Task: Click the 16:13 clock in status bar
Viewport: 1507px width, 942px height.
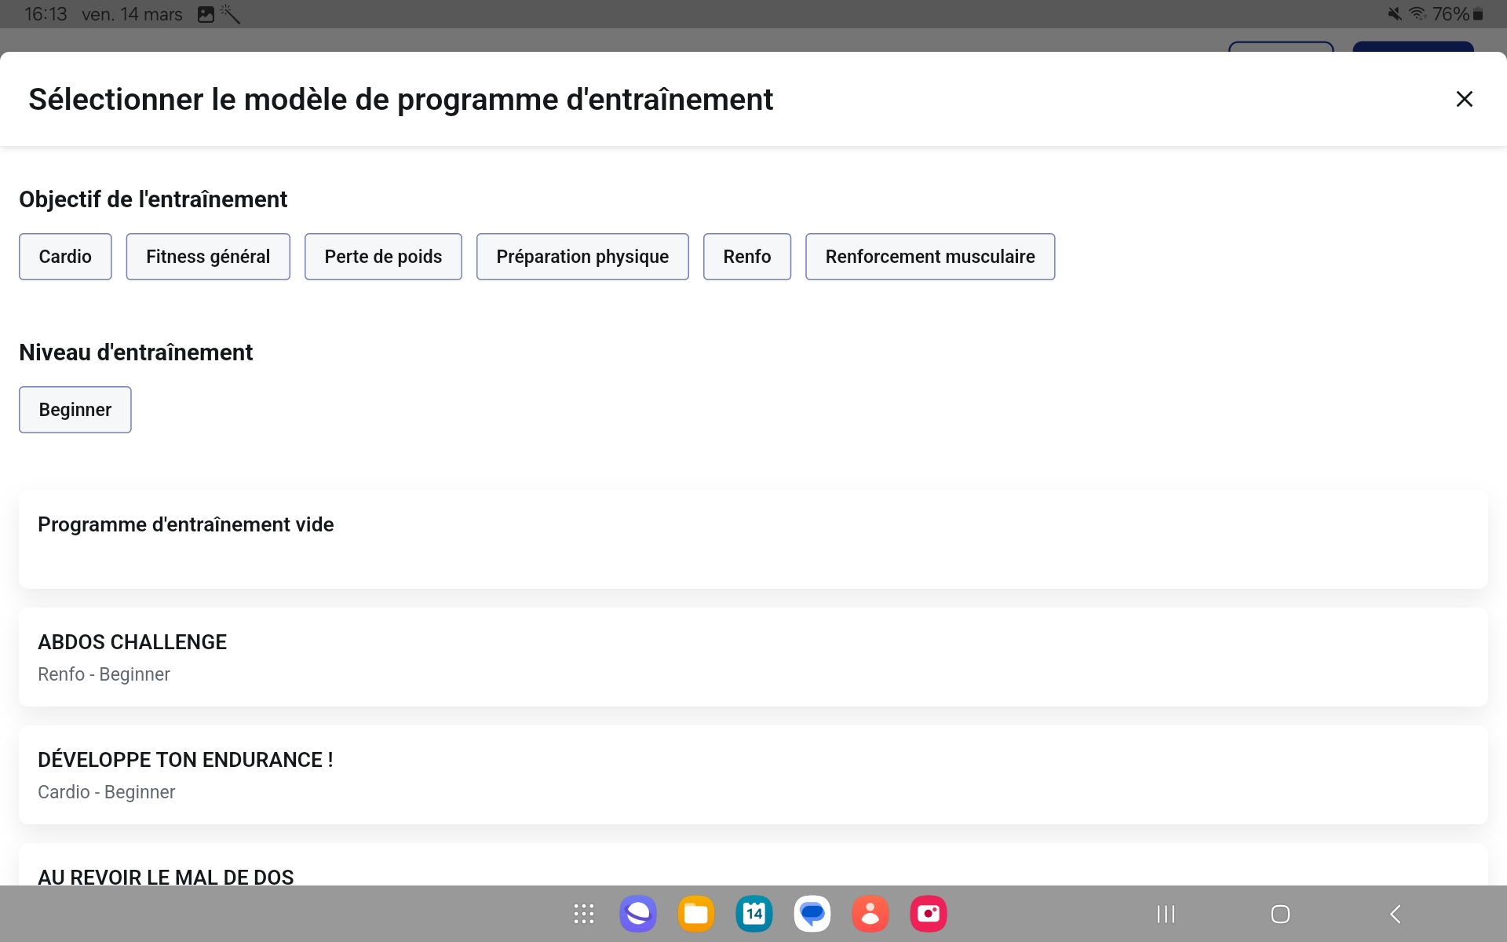Action: tap(46, 14)
